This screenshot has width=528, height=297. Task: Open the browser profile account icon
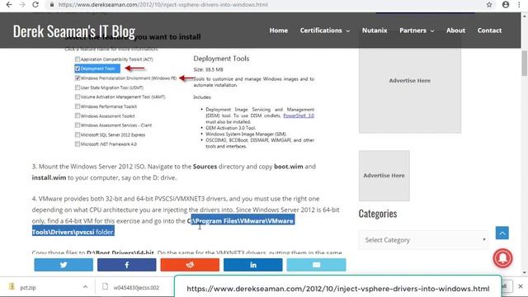pyautogui.click(x=506, y=5)
